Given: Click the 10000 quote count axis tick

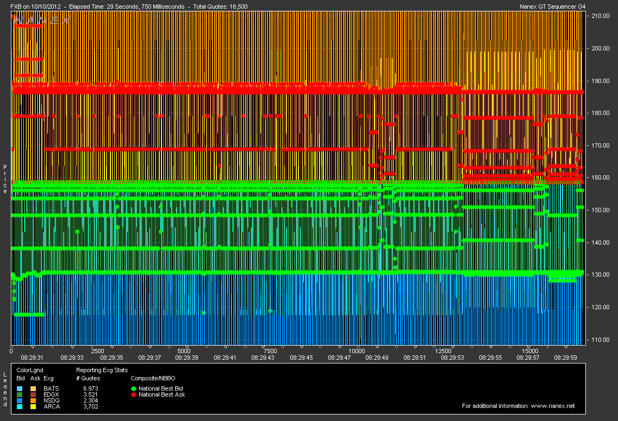Looking at the screenshot, I should click(x=356, y=351).
